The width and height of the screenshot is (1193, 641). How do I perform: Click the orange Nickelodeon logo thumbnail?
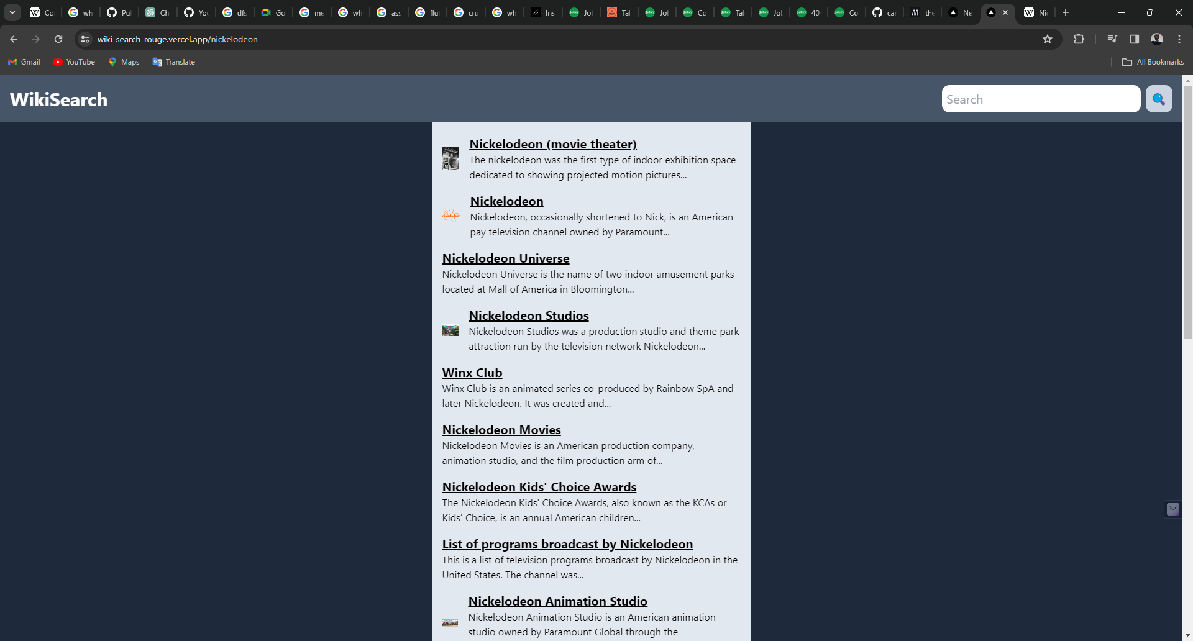pos(452,216)
